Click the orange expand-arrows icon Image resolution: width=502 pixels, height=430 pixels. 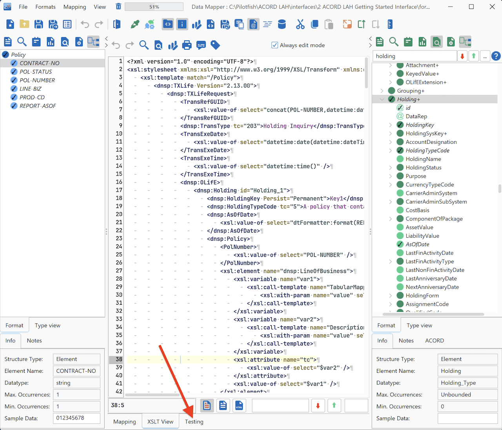[347, 24]
